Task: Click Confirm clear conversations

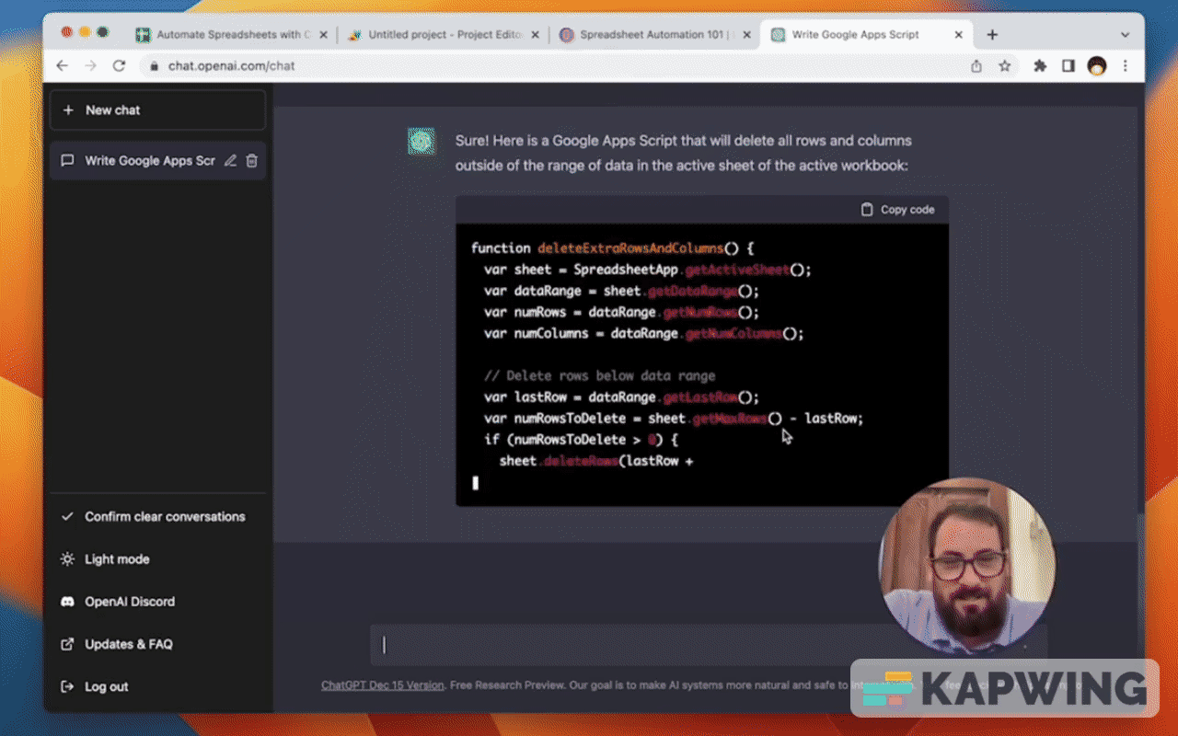Action: pyautogui.click(x=158, y=517)
